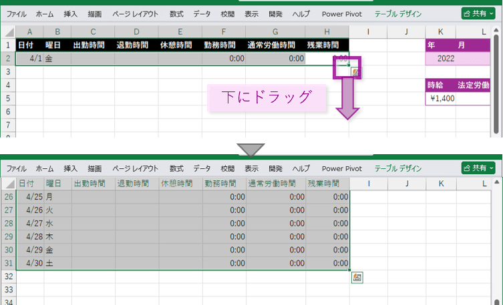Open ヘルプ tab in the lower Excel ribbon
This screenshot has width=503, height=305.
(x=301, y=169)
